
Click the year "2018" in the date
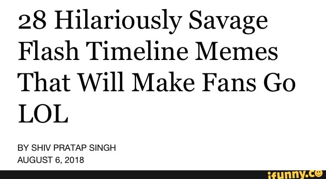tap(75, 159)
